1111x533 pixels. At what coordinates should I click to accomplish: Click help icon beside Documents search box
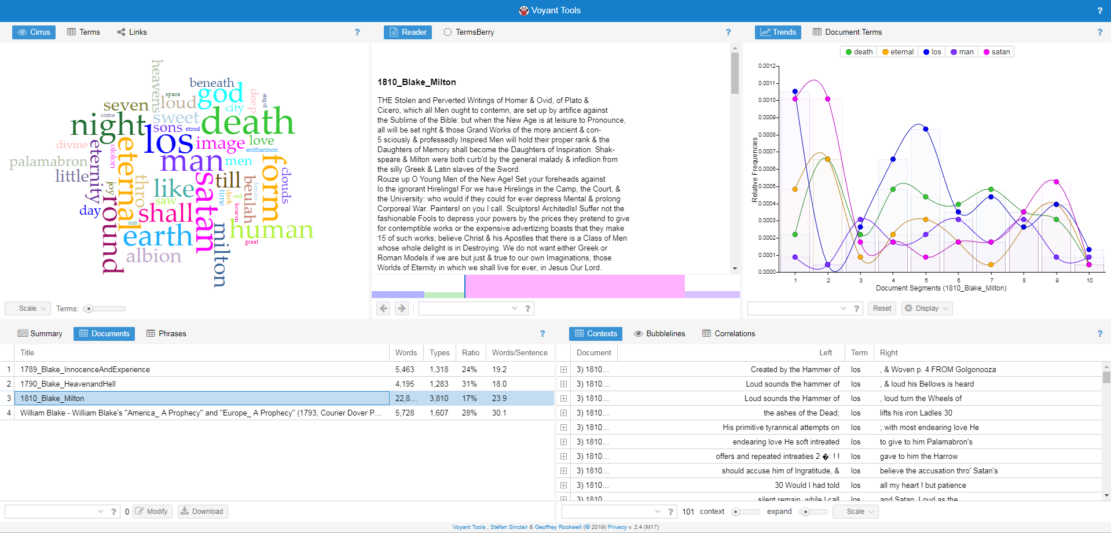coord(113,512)
